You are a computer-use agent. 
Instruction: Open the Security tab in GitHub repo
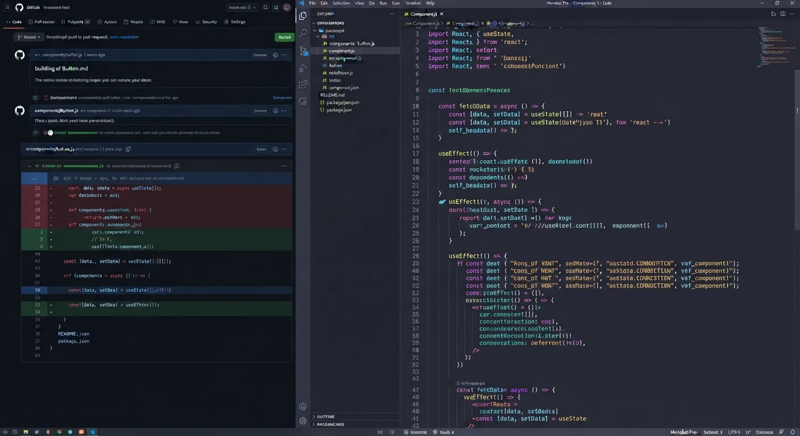point(206,22)
